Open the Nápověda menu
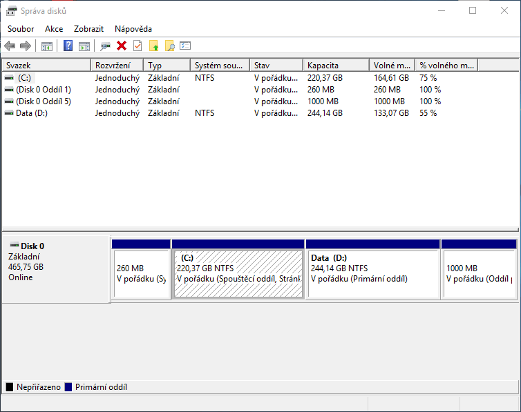Viewport: 521px width, 412px height. point(133,29)
